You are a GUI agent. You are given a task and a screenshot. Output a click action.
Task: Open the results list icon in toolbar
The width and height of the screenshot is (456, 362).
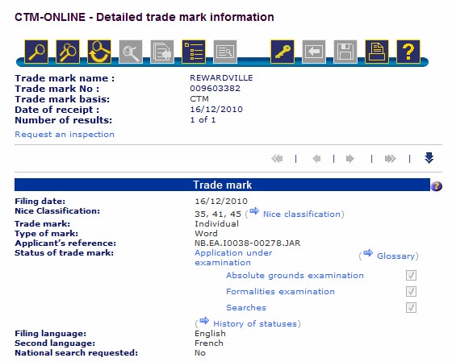[194, 52]
